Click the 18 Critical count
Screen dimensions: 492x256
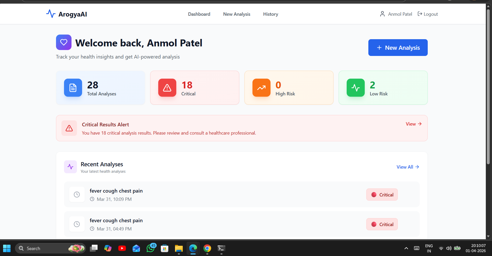[x=187, y=85]
